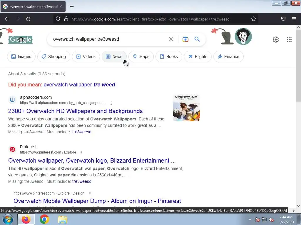Open a new browser tab

pos(72,7)
